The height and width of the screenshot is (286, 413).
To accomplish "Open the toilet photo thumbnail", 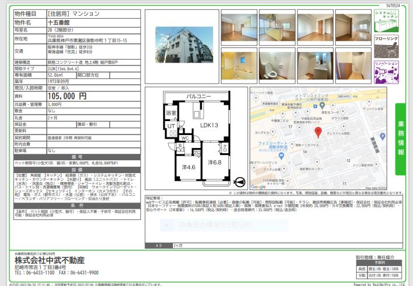I will pyautogui.click(x=277, y=66).
